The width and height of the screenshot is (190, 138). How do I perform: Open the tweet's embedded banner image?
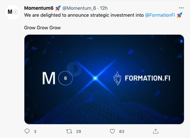coord(104,79)
